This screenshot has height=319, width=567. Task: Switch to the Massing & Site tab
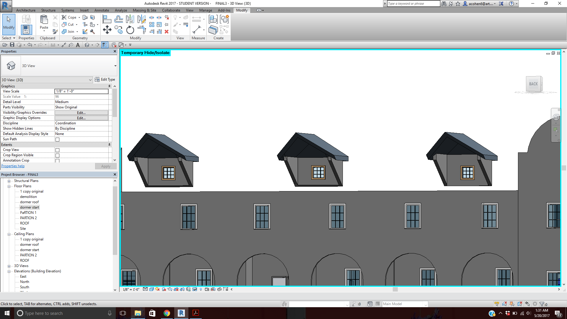pyautogui.click(x=144, y=10)
